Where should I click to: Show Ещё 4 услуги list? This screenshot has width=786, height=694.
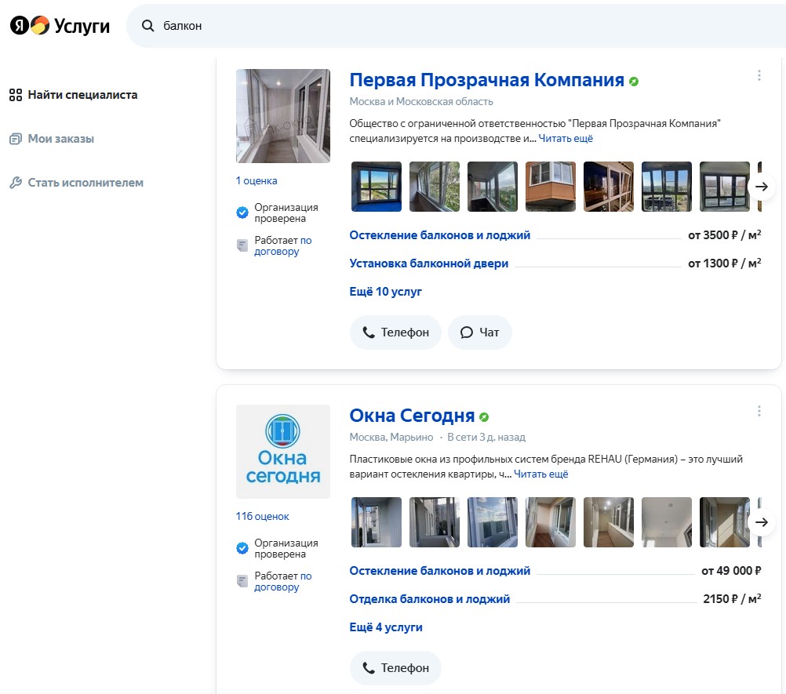(385, 627)
